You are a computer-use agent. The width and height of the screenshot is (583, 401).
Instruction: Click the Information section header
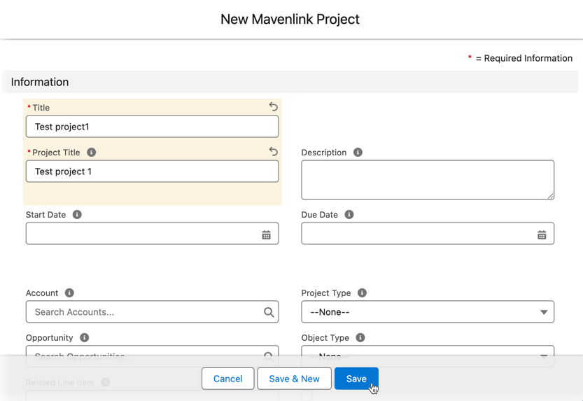[x=290, y=82]
